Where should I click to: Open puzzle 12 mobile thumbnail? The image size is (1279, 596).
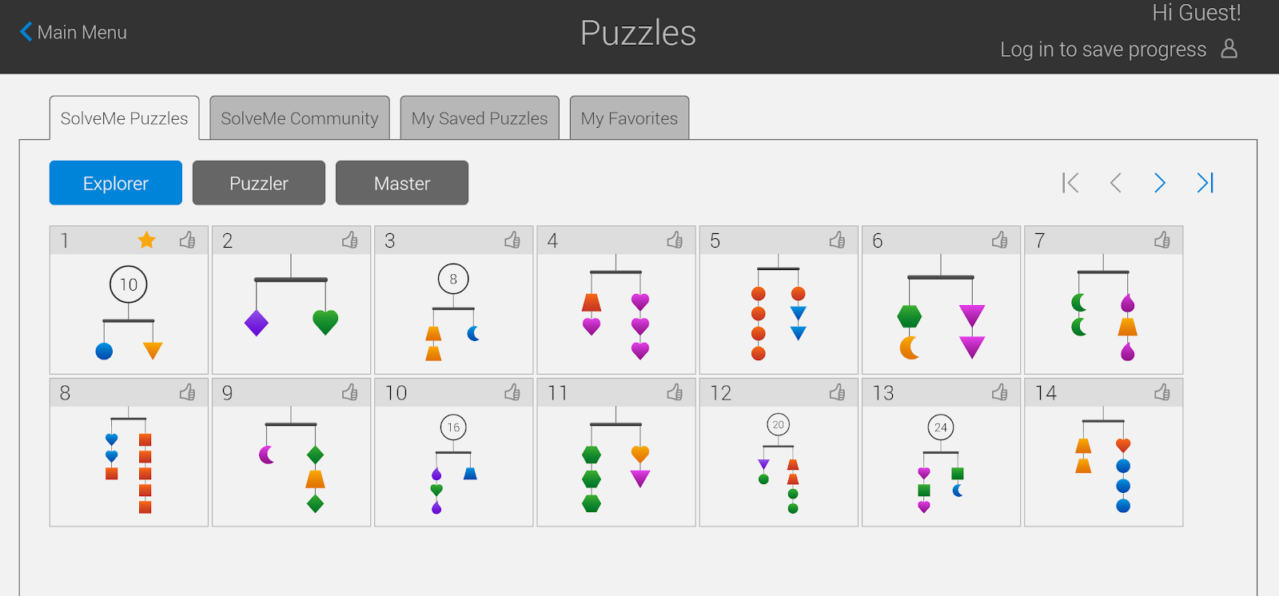(x=779, y=465)
